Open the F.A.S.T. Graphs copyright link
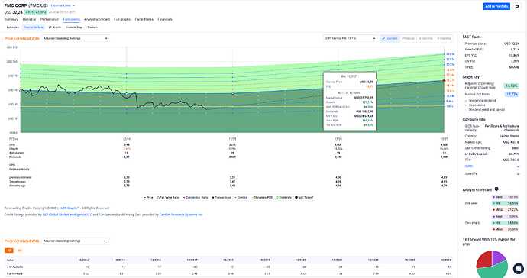The height and width of the screenshot is (278, 527). [x=70, y=208]
